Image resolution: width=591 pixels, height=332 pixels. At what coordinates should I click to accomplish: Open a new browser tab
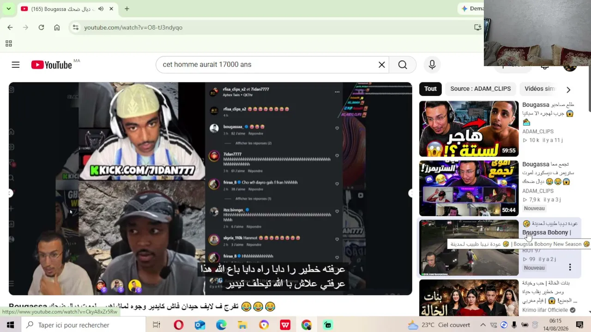(x=127, y=9)
